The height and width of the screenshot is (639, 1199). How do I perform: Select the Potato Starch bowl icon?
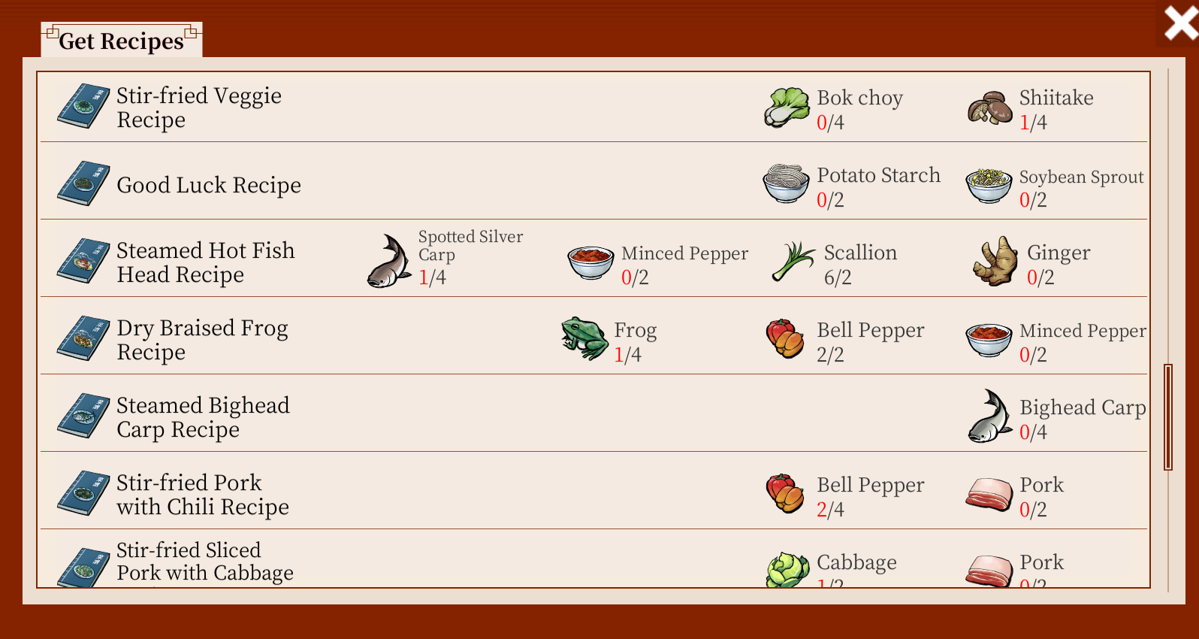click(x=786, y=184)
